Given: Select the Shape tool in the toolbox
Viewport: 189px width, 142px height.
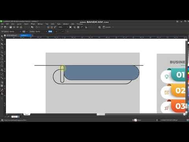Looking at the screenshot, I should [2, 40].
